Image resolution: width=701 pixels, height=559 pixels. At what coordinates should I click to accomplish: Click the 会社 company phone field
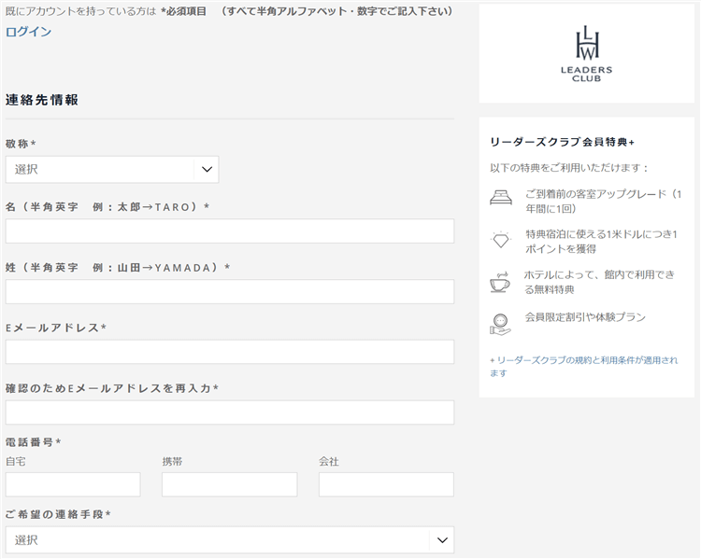point(386,484)
